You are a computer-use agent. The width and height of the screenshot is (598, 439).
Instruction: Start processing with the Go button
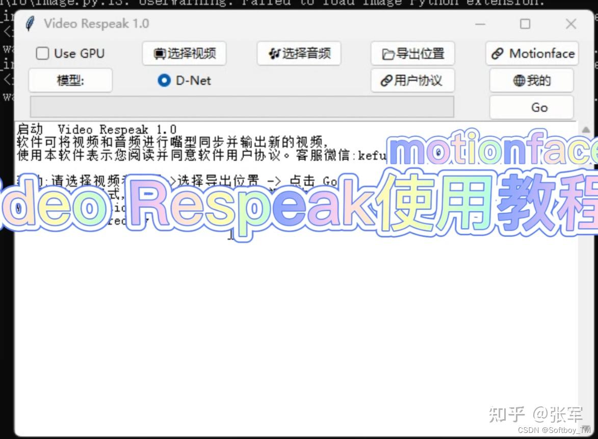tap(532, 108)
